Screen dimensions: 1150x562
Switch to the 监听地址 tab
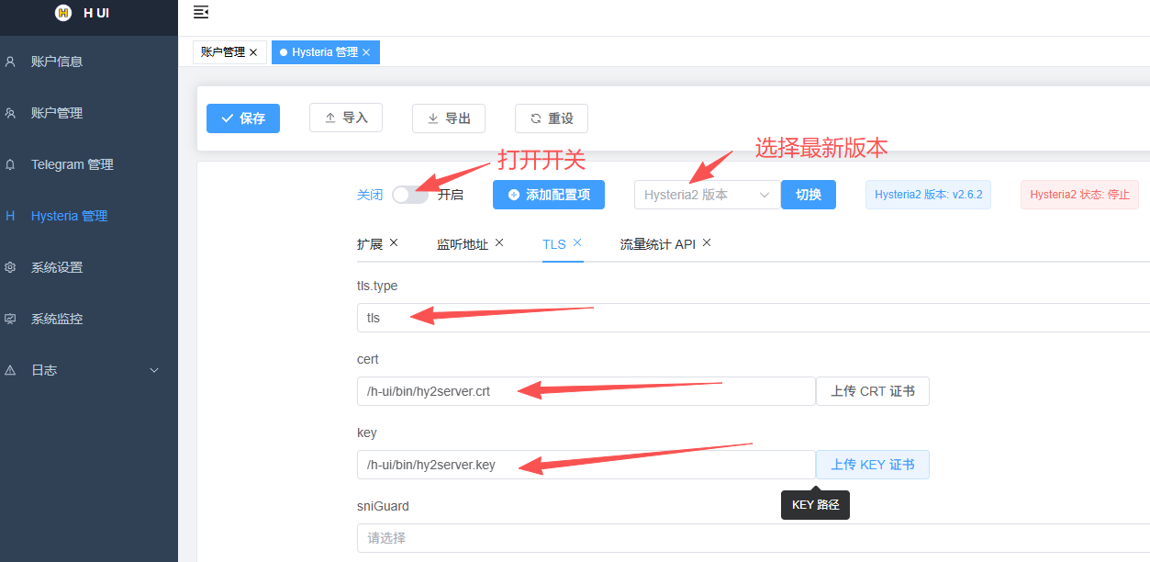(462, 244)
